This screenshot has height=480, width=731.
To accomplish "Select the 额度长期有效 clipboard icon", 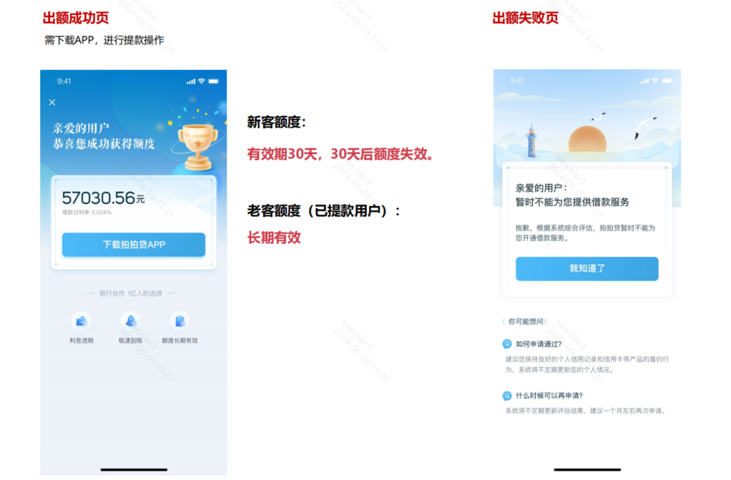I will click(x=180, y=321).
